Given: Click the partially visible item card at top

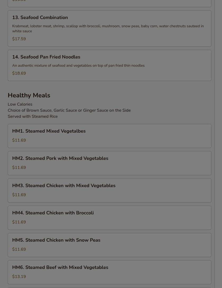Looking at the screenshot, I should coord(109,3).
